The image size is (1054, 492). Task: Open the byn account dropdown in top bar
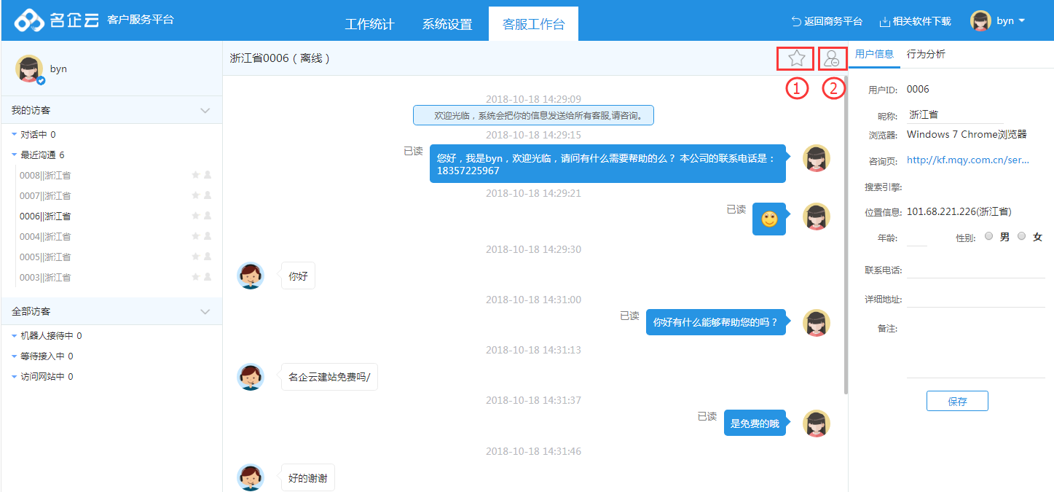click(x=999, y=20)
